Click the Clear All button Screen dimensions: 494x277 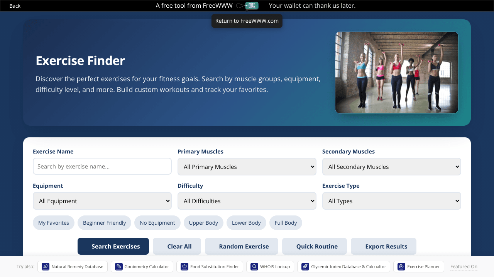pyautogui.click(x=177, y=246)
